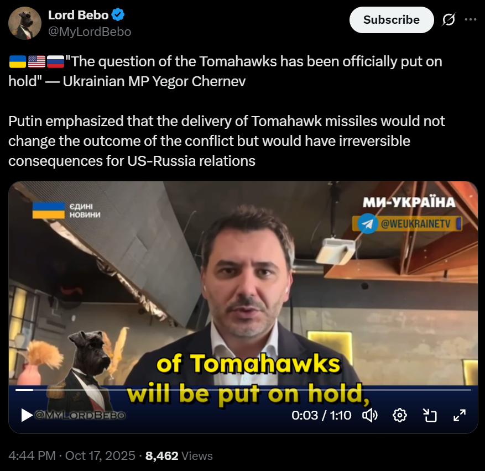Toggle fullscreen with the expand arrows
Image resolution: width=485 pixels, height=471 pixels.
coord(460,415)
